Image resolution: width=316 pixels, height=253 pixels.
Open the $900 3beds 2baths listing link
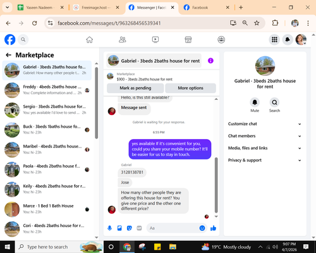pyautogui.click(x=145, y=79)
